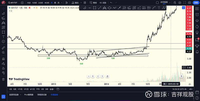Open the emoji icons tool
200x101 pixels.
pyautogui.click(x=3, y=41)
